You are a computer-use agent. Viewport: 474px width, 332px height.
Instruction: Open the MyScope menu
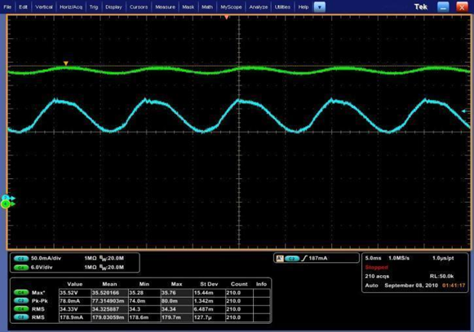(231, 7)
